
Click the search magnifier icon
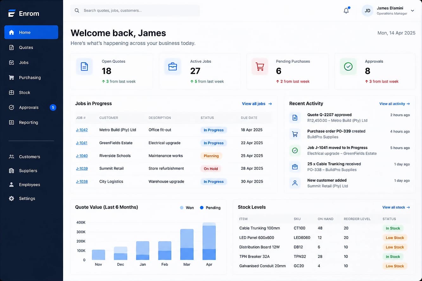[x=77, y=10]
